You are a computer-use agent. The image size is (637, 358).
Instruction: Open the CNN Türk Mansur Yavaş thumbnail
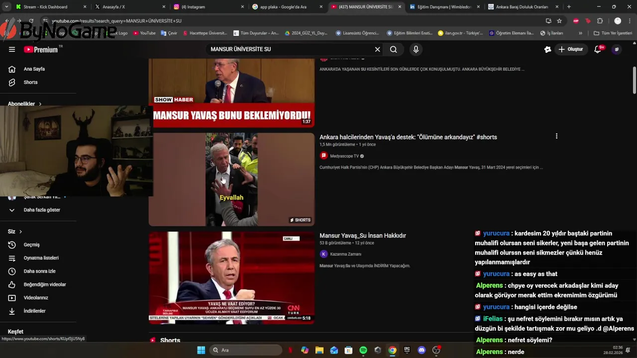click(x=231, y=278)
